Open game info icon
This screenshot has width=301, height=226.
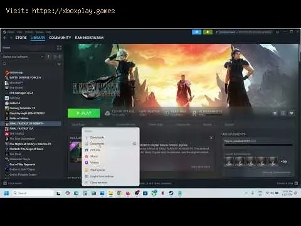pyautogui.click(x=283, y=113)
